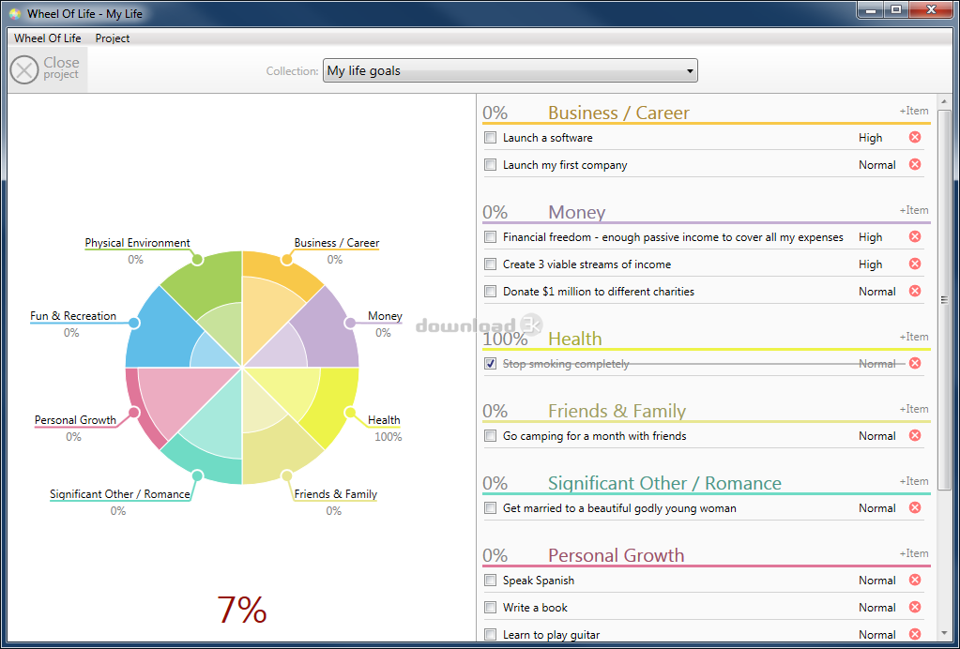The height and width of the screenshot is (649, 960).
Task: Delete the 'Go camping for a month' goal
Action: 915,436
